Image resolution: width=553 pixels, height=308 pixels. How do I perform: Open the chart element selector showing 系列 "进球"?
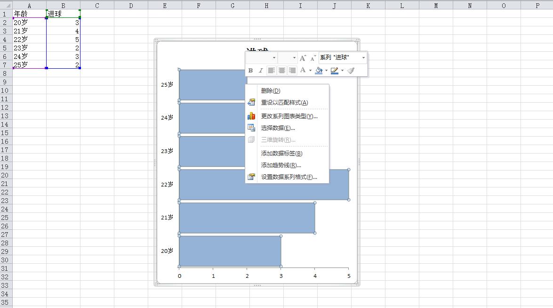click(343, 57)
